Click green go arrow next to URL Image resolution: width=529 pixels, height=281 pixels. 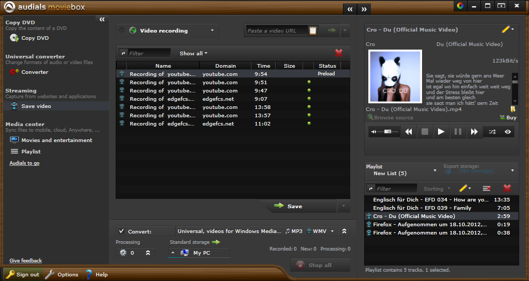(x=332, y=30)
